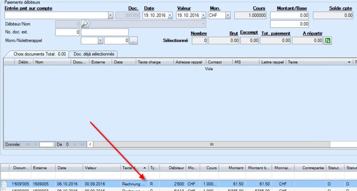Screen dimensions: 357x191
Task: Go to the previous record in the Donnée navigator
Action: [35, 145]
